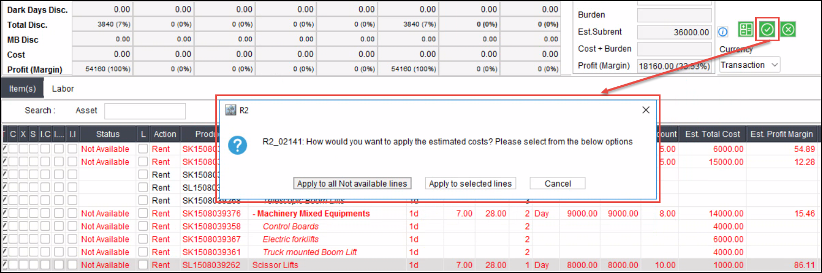Click the Scissor Lifts item name

275,265
